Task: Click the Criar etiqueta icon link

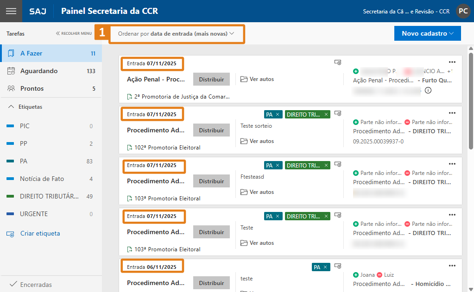Action: pos(11,234)
